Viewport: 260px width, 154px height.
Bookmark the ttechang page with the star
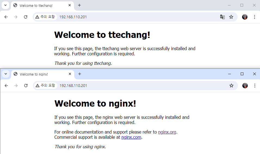tap(231, 17)
